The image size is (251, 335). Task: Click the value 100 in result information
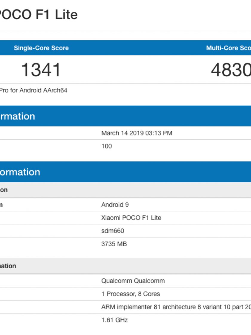[x=107, y=146]
